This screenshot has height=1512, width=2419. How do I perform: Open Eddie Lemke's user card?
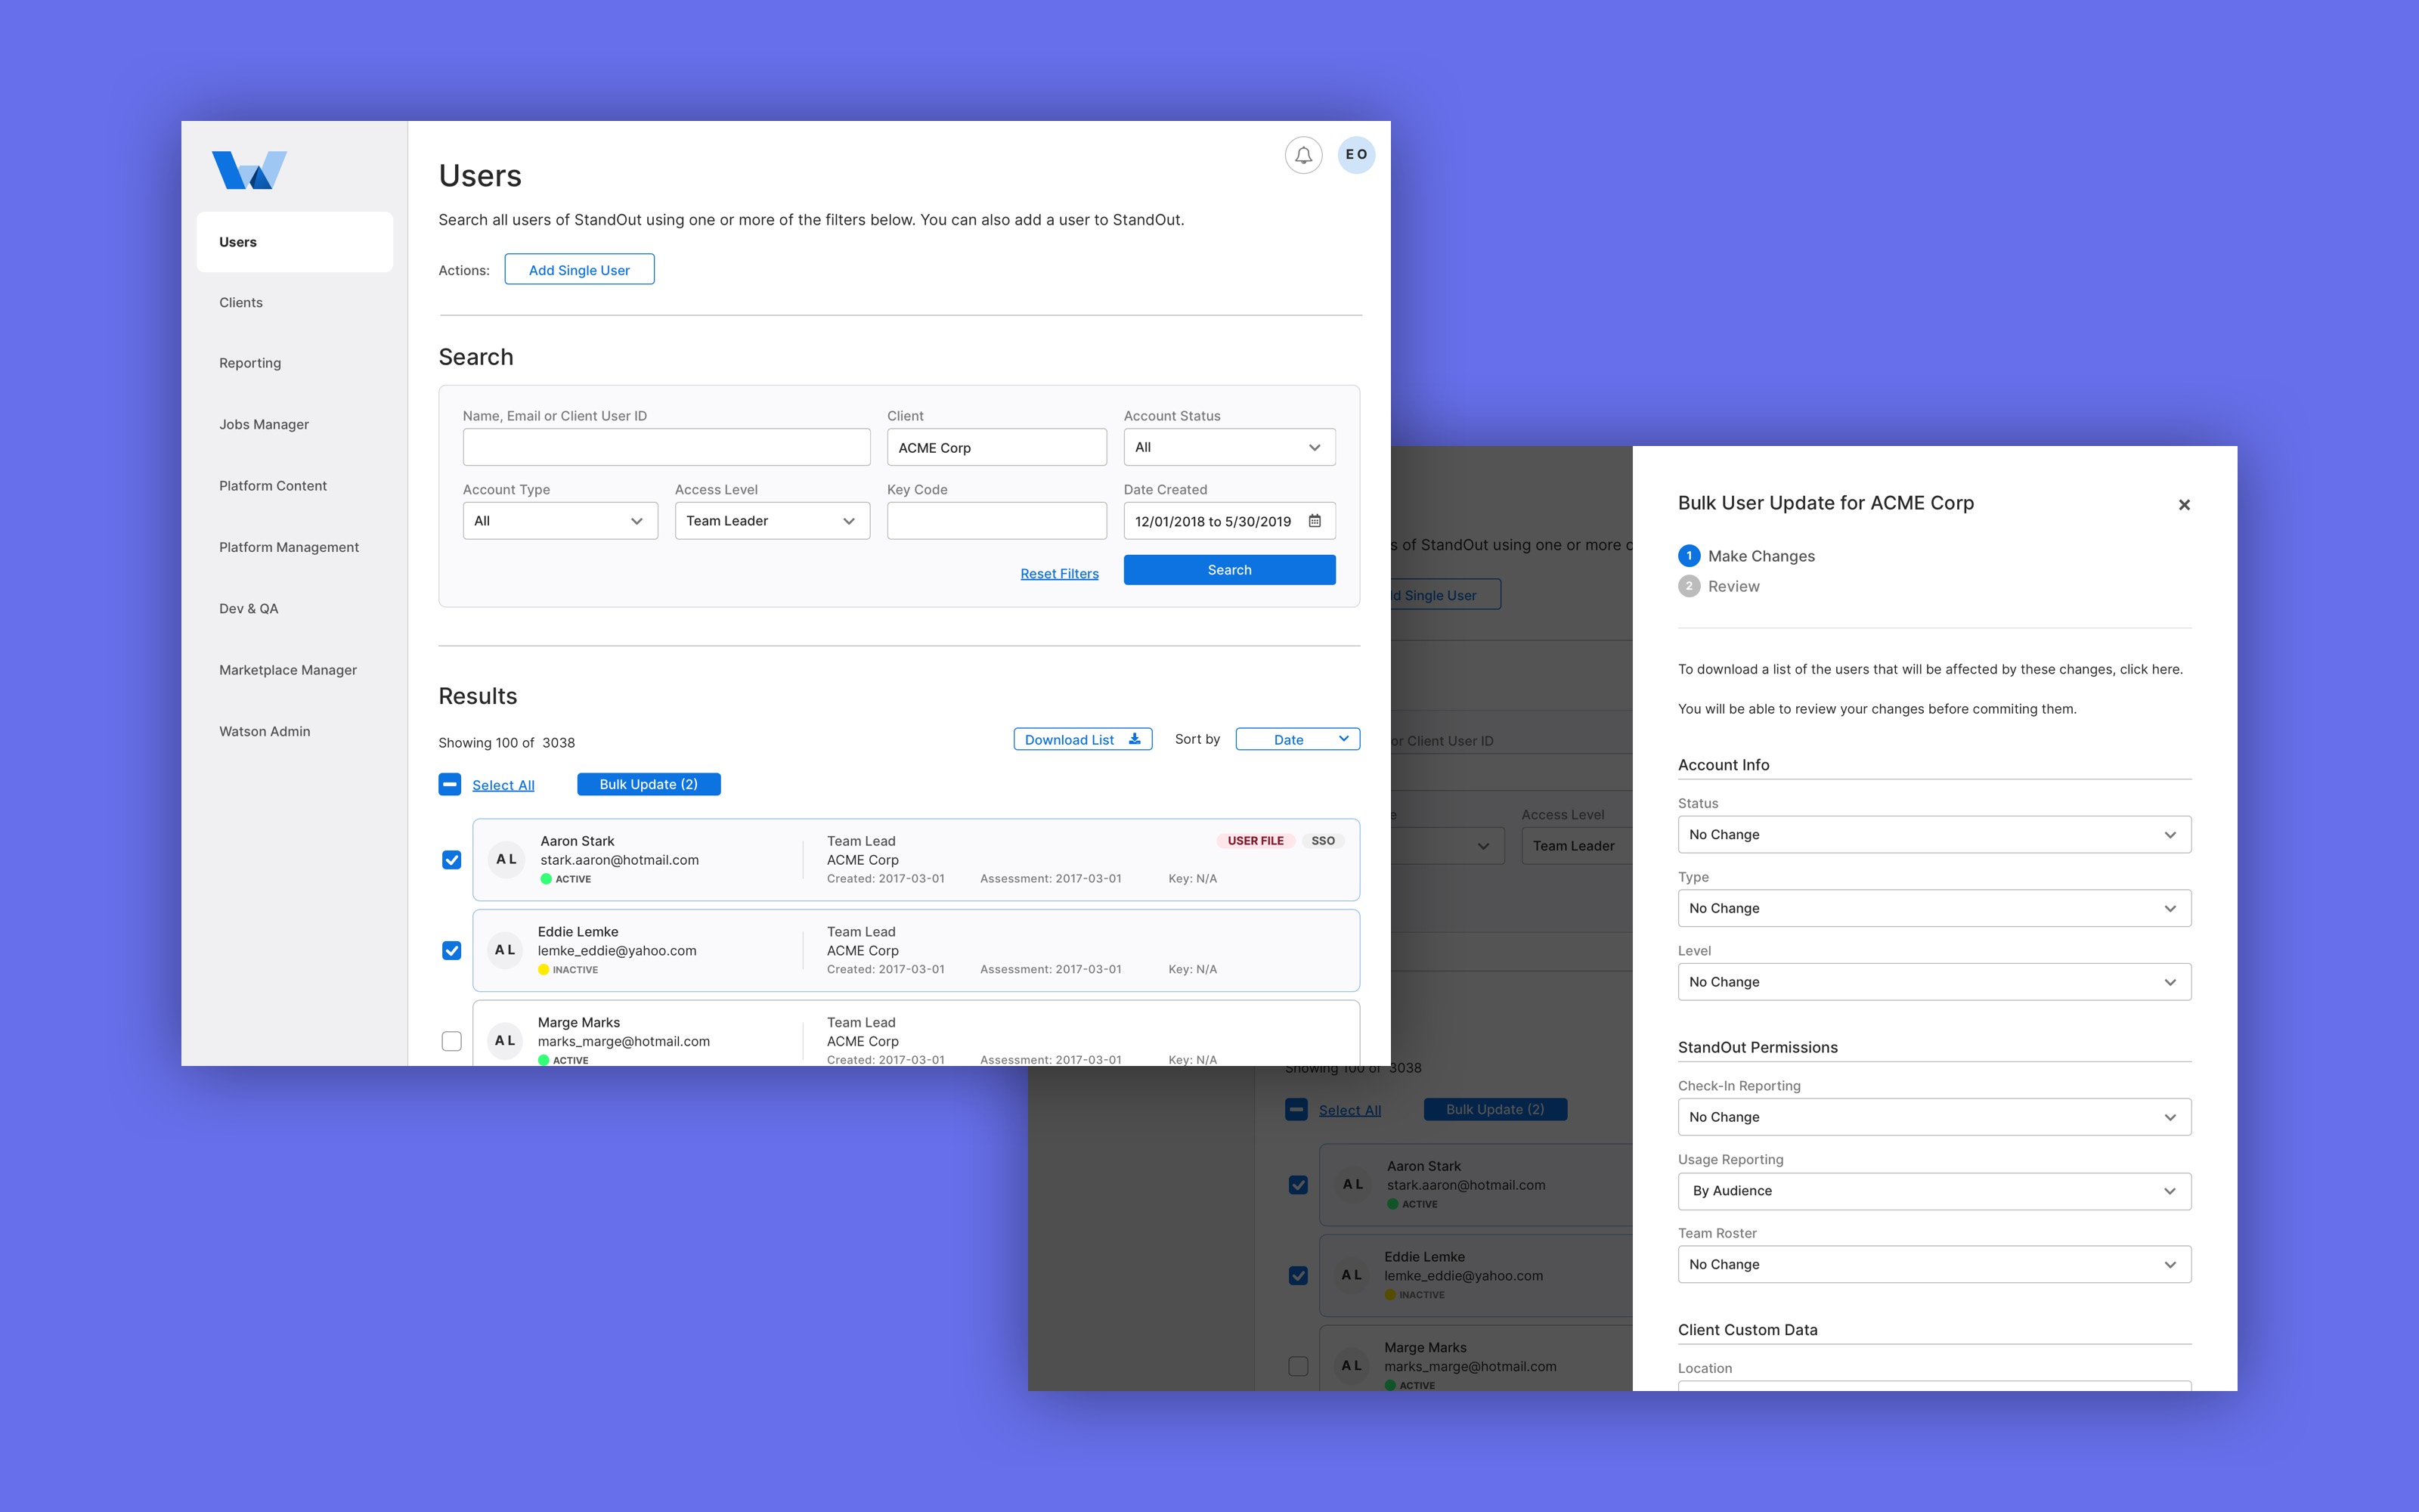(915, 950)
